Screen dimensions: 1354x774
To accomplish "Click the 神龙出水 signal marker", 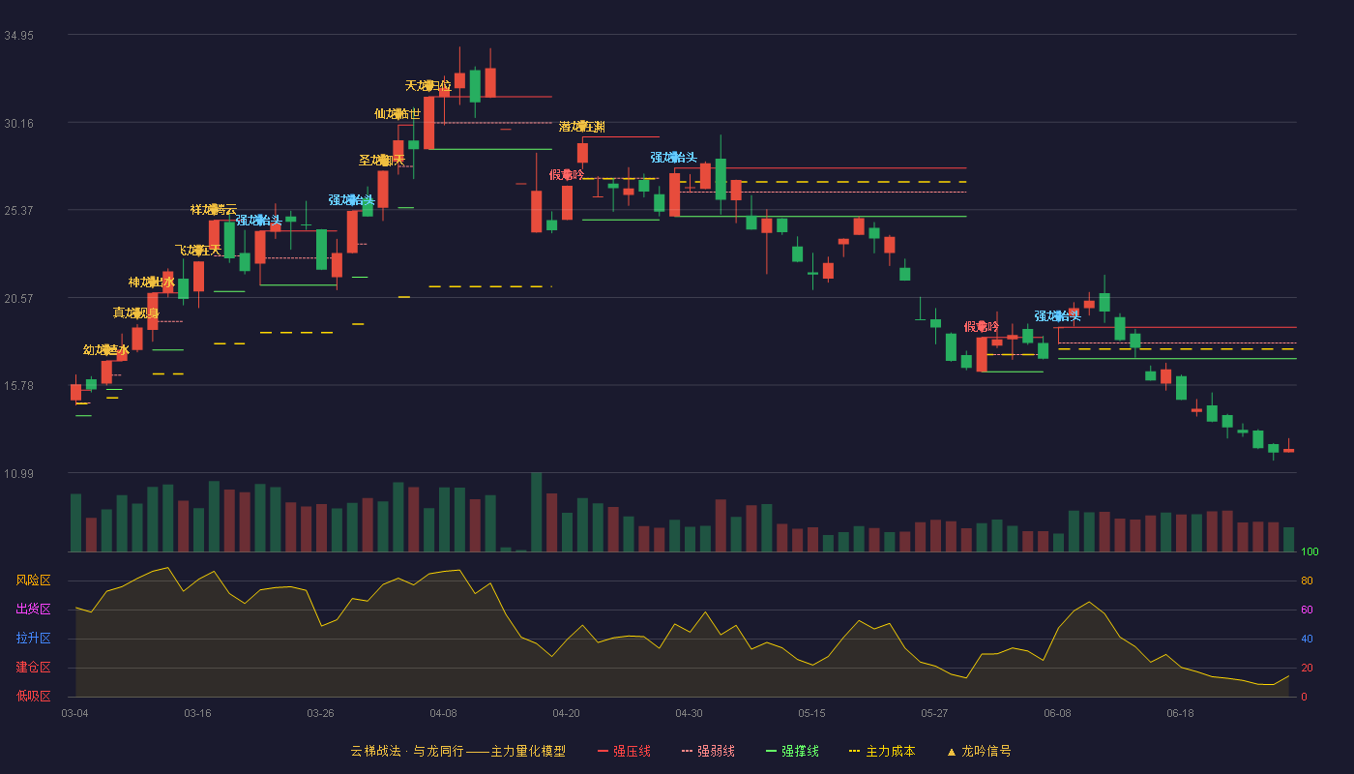I will (x=152, y=283).
